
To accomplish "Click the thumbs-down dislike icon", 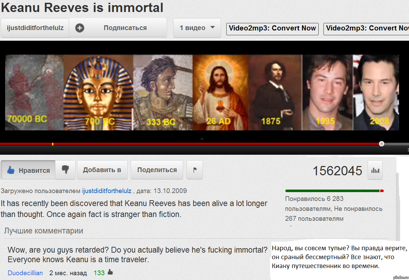I will pyautogui.click(x=65, y=170).
